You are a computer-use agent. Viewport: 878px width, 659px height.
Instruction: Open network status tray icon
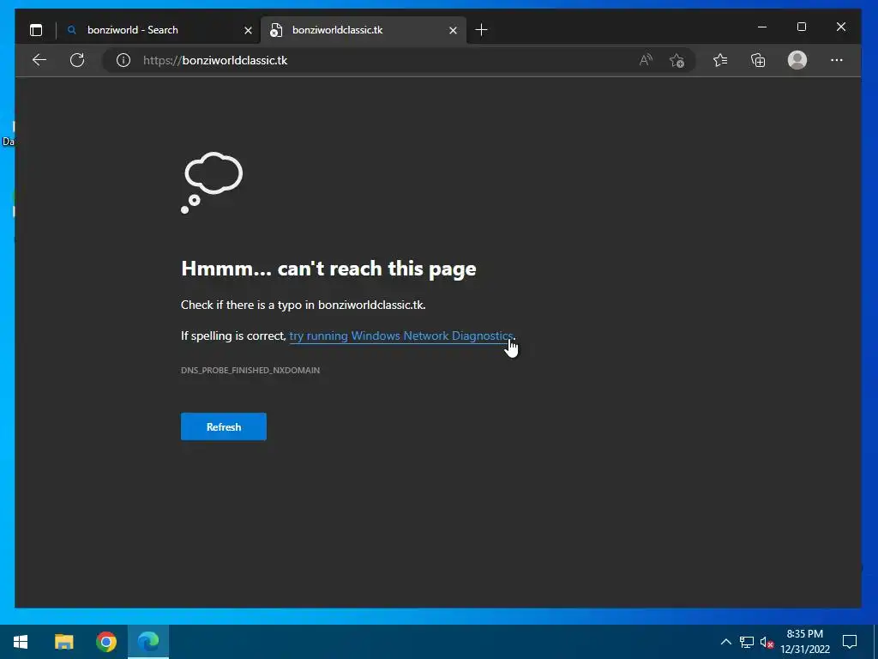click(x=747, y=642)
